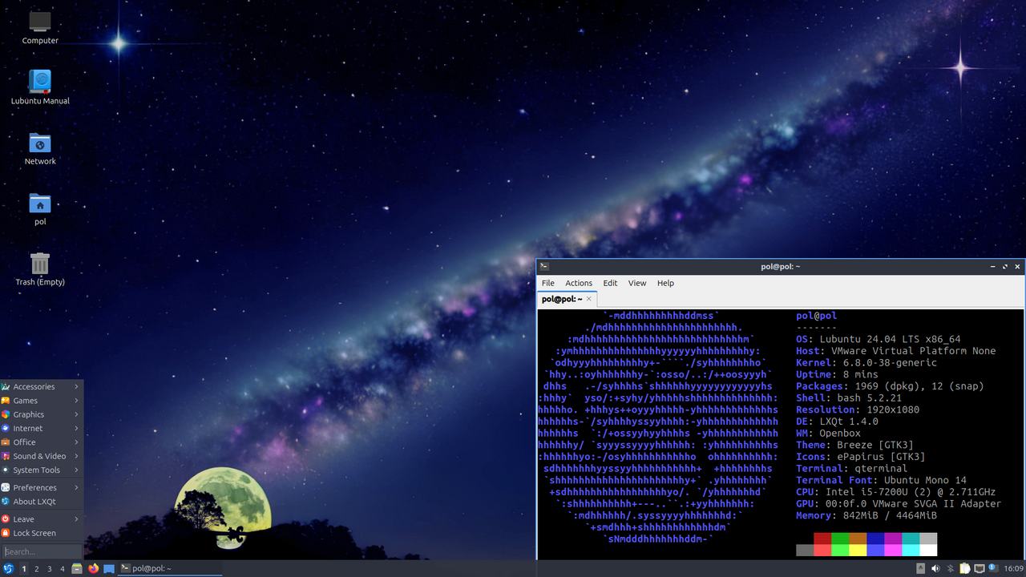This screenshot has width=1026, height=577.
Task: Launch the file manager from the panel
Action: tap(77, 569)
